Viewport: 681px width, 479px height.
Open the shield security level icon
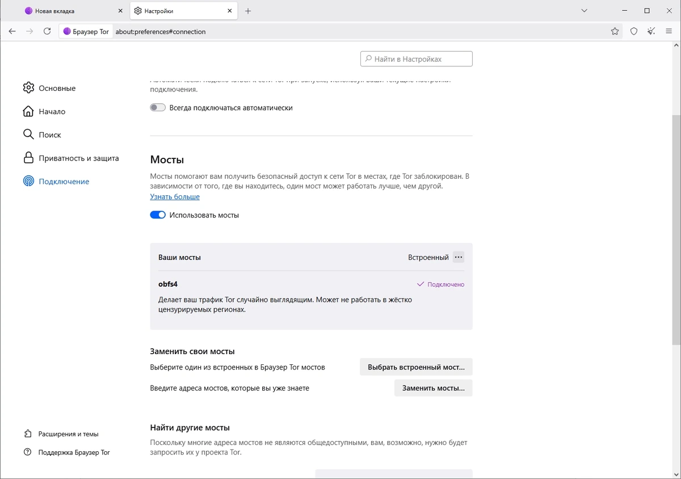click(634, 31)
